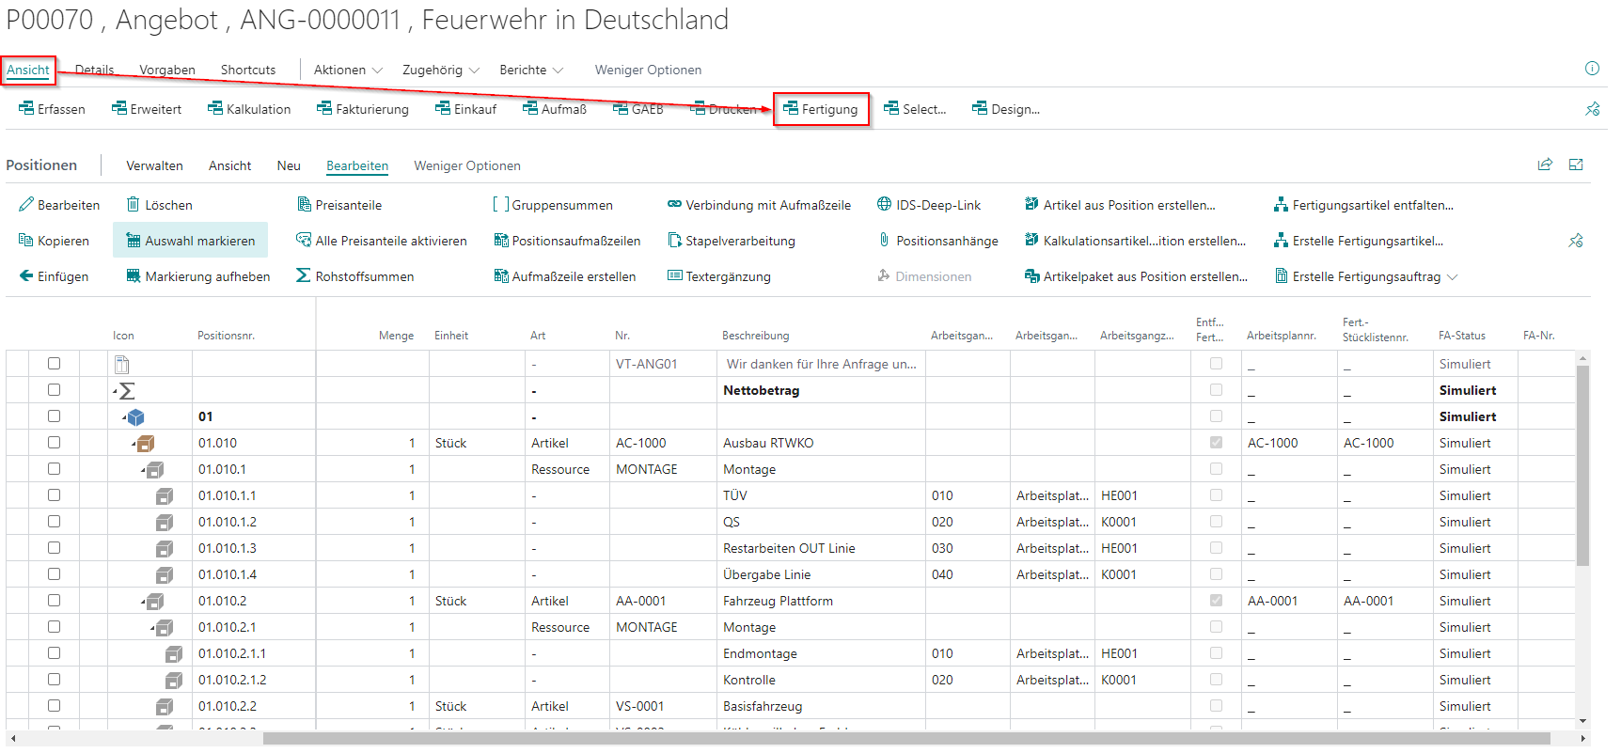The width and height of the screenshot is (1621, 753).
Task: Open the Kalkulation view icon
Action: (x=215, y=109)
